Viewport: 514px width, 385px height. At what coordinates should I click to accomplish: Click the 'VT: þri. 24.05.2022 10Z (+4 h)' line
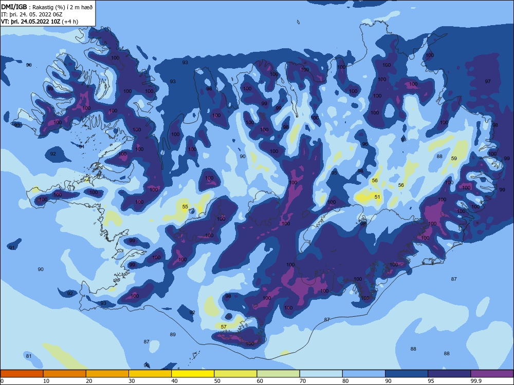click(40, 22)
